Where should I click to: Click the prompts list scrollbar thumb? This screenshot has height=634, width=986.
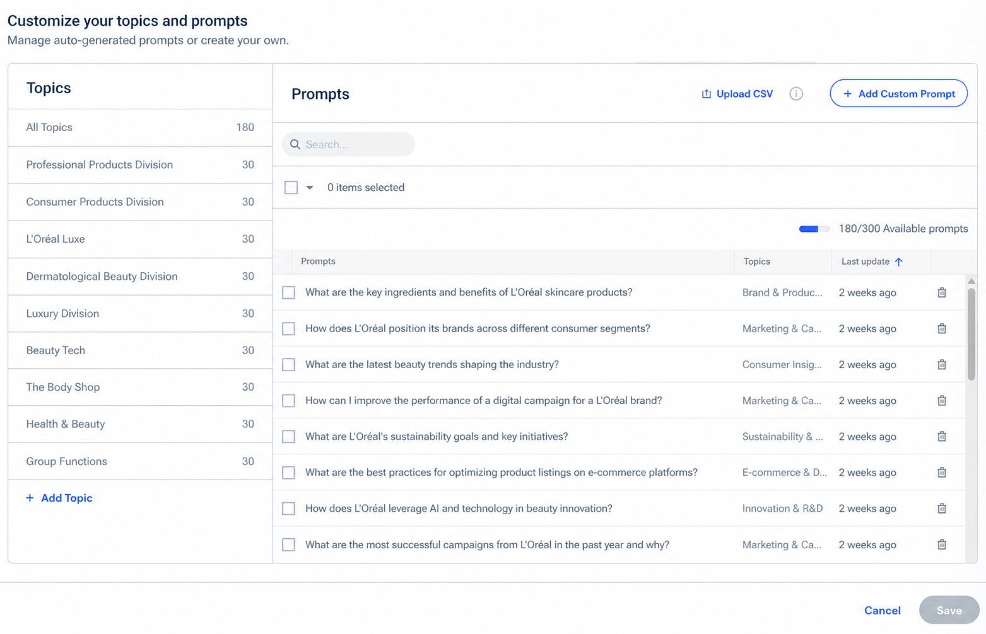click(x=971, y=334)
